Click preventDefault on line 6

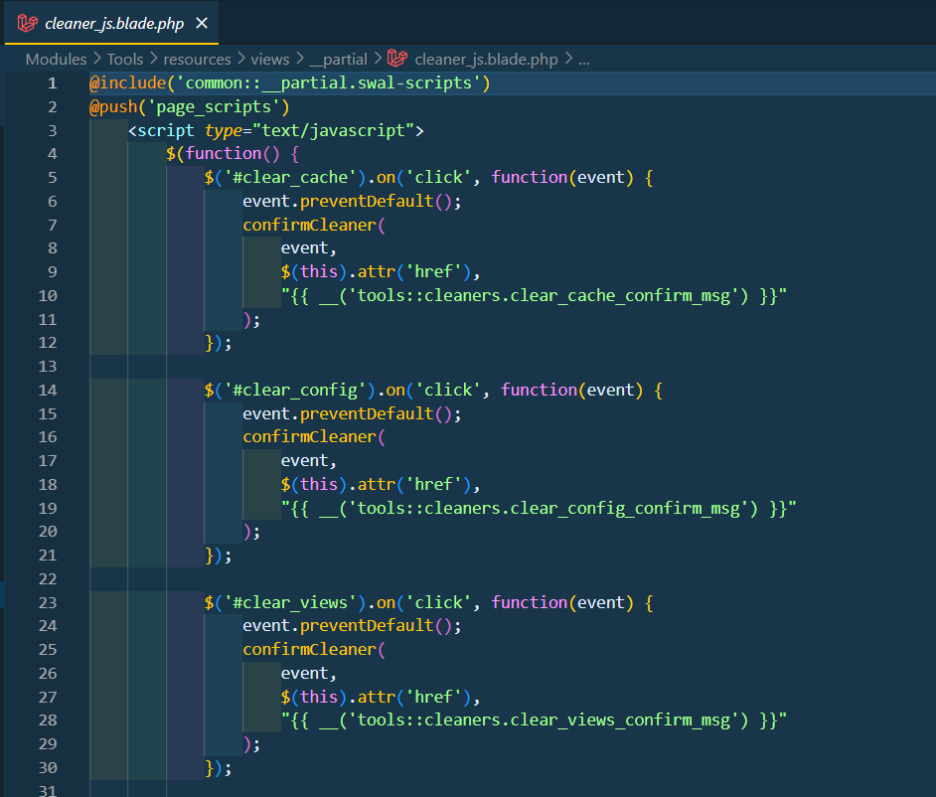pos(367,201)
